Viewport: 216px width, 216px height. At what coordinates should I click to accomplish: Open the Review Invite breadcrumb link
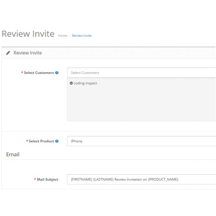(82, 35)
